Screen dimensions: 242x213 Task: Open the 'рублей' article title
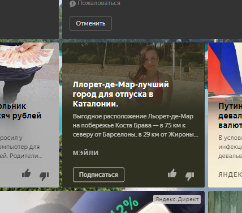[20, 111]
